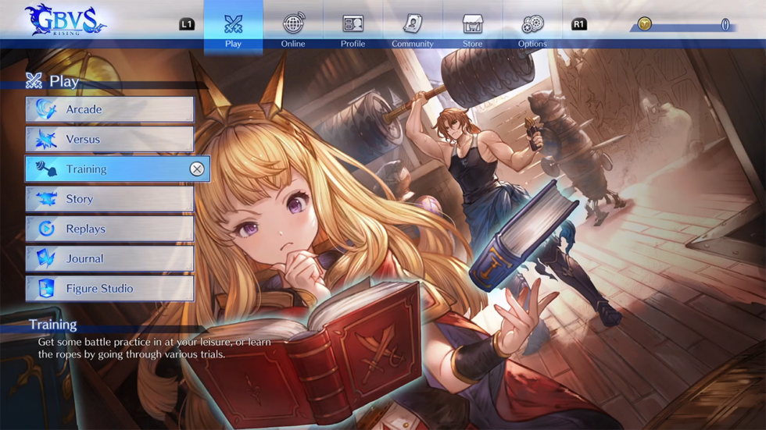The width and height of the screenshot is (766, 430).
Task: Click the Community scroll icon
Action: coord(413,24)
